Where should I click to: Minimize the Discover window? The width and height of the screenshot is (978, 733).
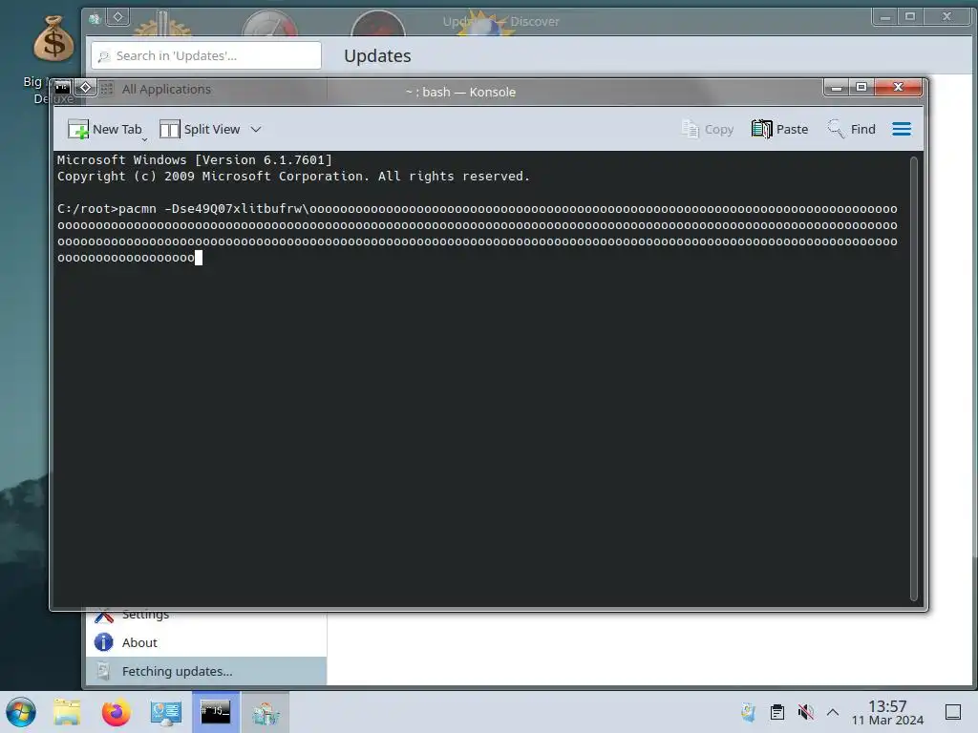pos(884,17)
